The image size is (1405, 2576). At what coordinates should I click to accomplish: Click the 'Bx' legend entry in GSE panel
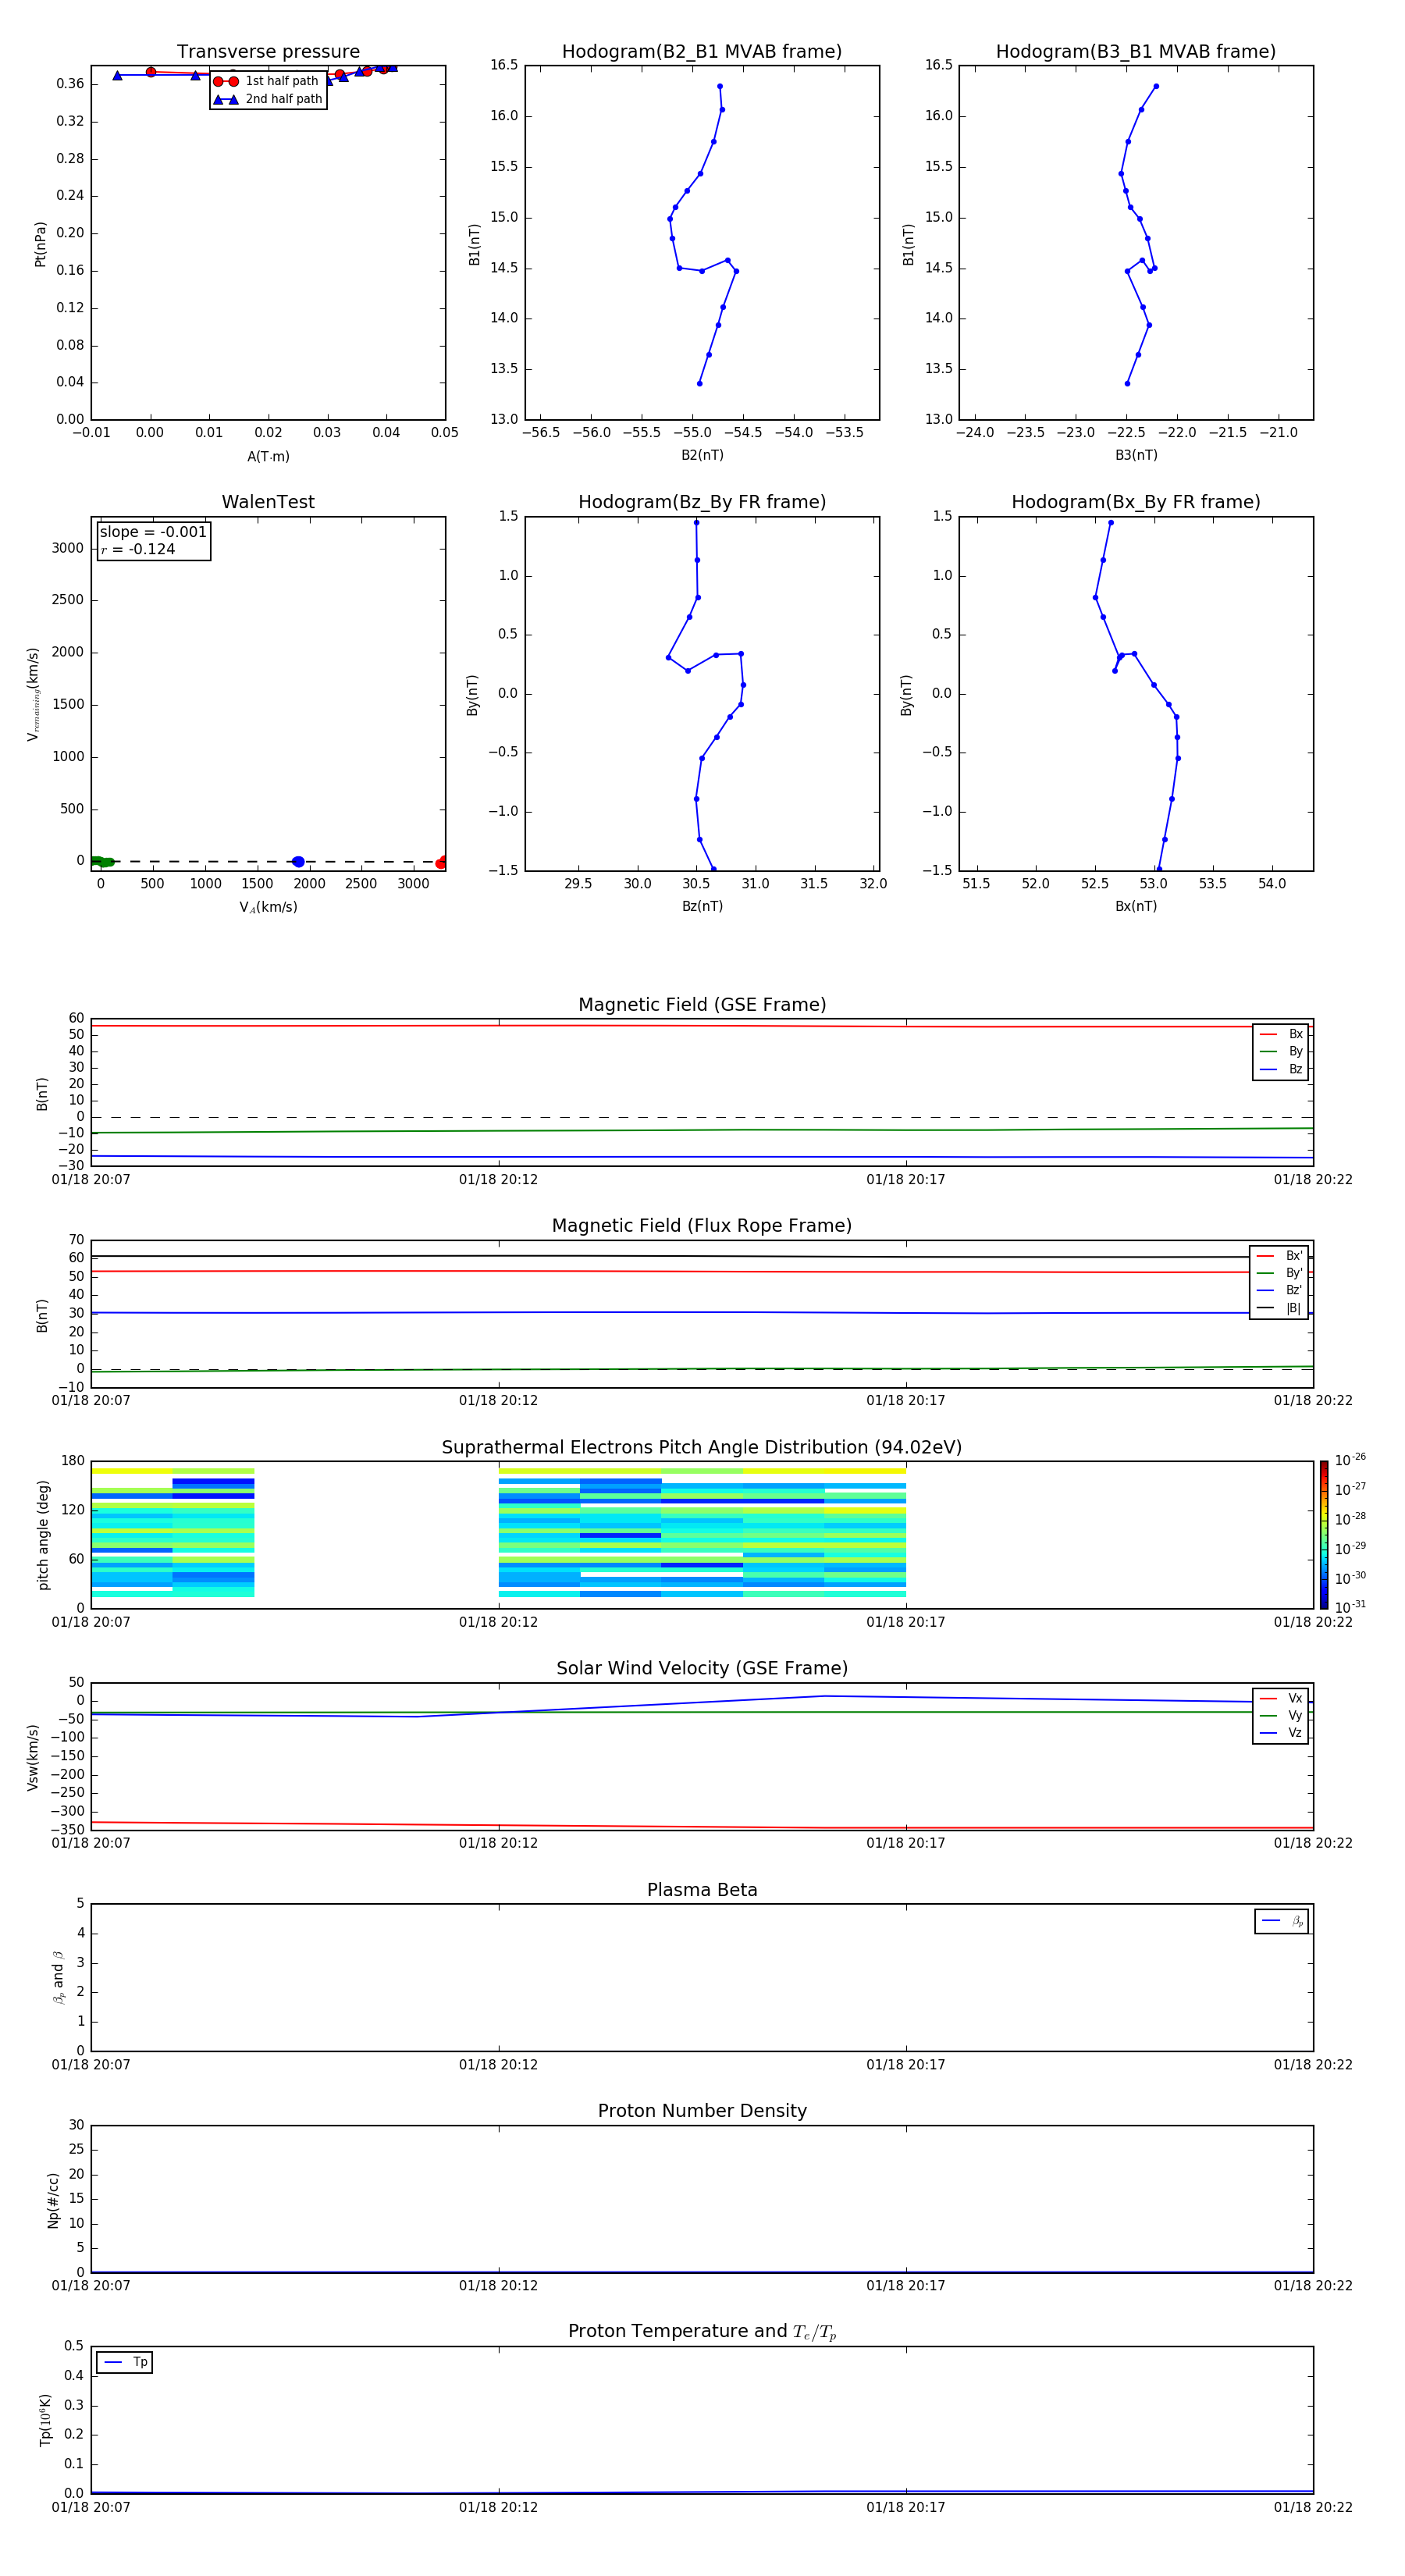[1281, 1034]
